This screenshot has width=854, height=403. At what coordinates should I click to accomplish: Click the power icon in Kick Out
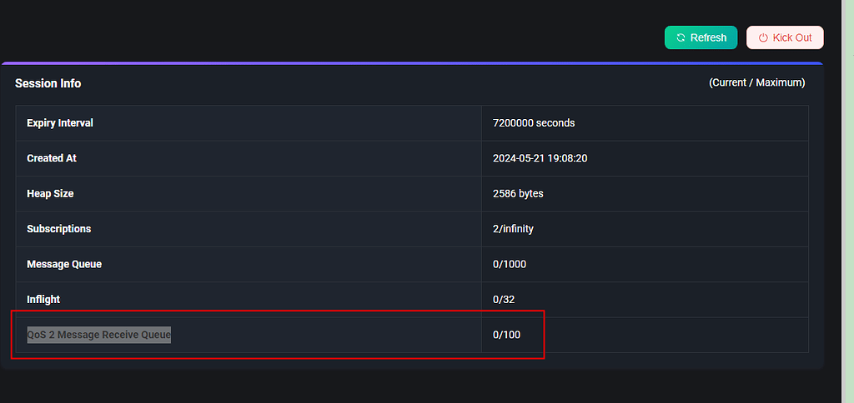pos(762,37)
